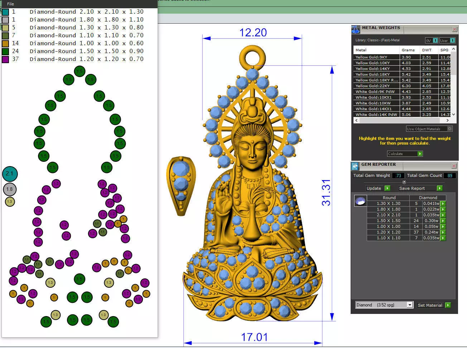Select the White Gold:14K PdW row

pos(402,114)
